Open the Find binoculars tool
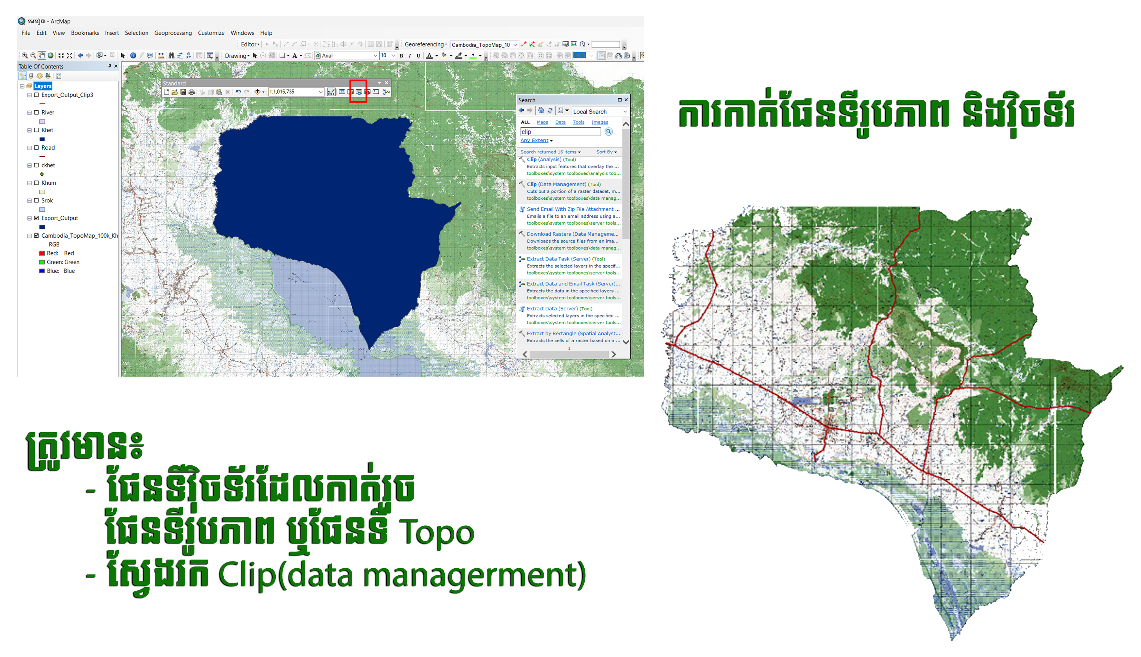Screen dimensions: 1141x657 [x=172, y=56]
